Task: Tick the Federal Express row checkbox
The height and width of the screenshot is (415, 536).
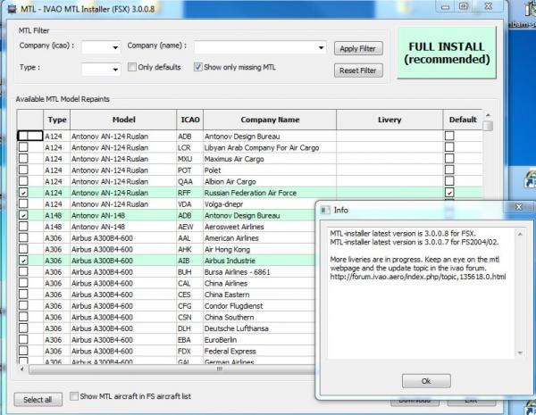Action: click(23, 351)
